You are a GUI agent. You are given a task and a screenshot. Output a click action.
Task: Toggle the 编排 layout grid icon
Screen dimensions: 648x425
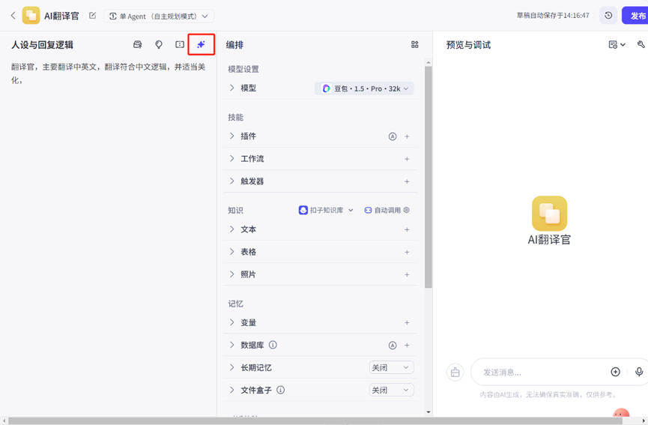pos(415,45)
